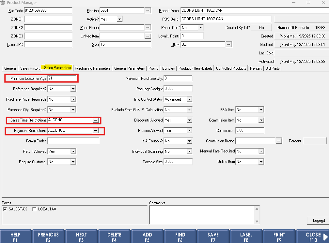The image size is (329, 243).
Task: Open the Individual Scanning dropdown
Action: 189,151
